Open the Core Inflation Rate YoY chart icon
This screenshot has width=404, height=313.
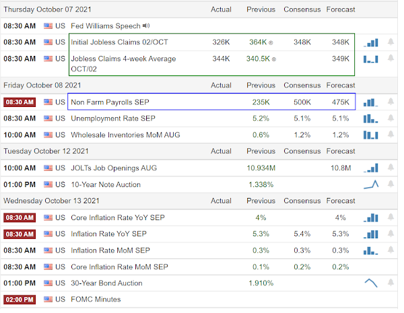pos(371,217)
